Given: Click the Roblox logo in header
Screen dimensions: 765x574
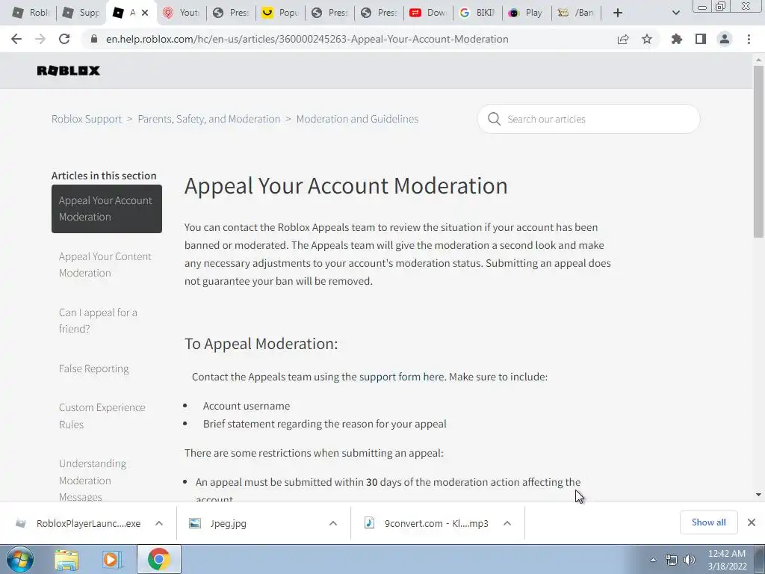Looking at the screenshot, I should pos(68,71).
